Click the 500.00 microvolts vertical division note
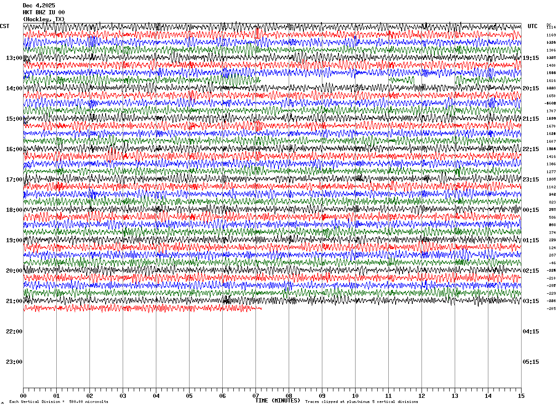Image resolution: width=558 pixels, height=408 pixels. coord(59,402)
